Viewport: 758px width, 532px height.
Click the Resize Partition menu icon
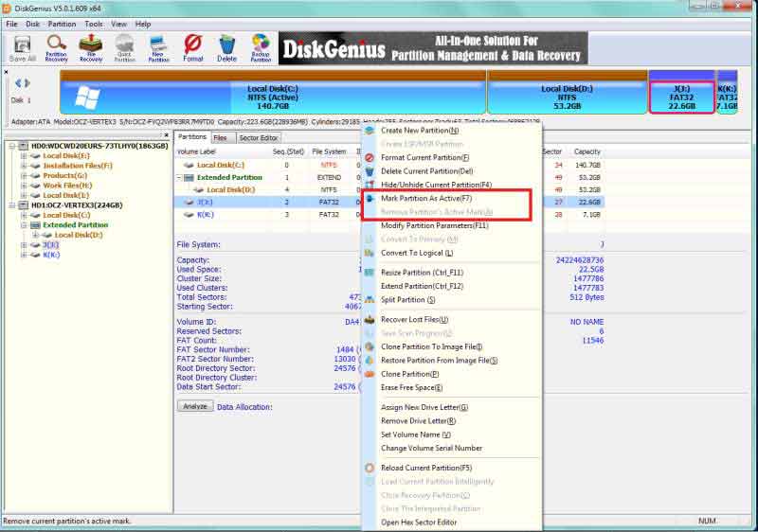(x=370, y=273)
